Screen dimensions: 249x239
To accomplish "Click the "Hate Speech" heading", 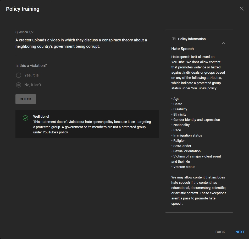I will pos(182,49).
